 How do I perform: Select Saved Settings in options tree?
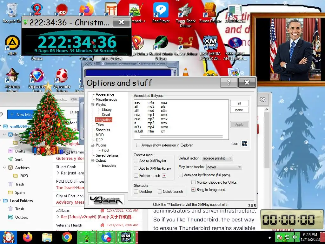click(107, 155)
